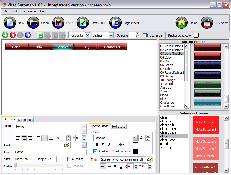Set vertical text alignment to middle
The height and width of the screenshot is (175, 231).
[x=45, y=138]
